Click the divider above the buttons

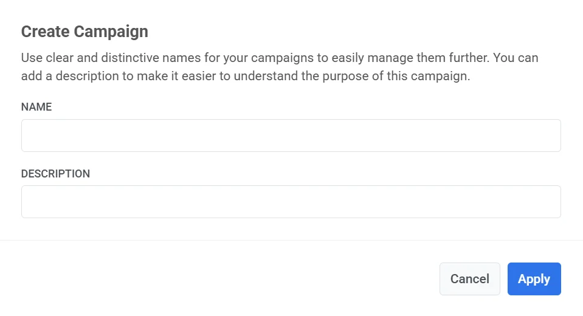pyautogui.click(x=291, y=240)
